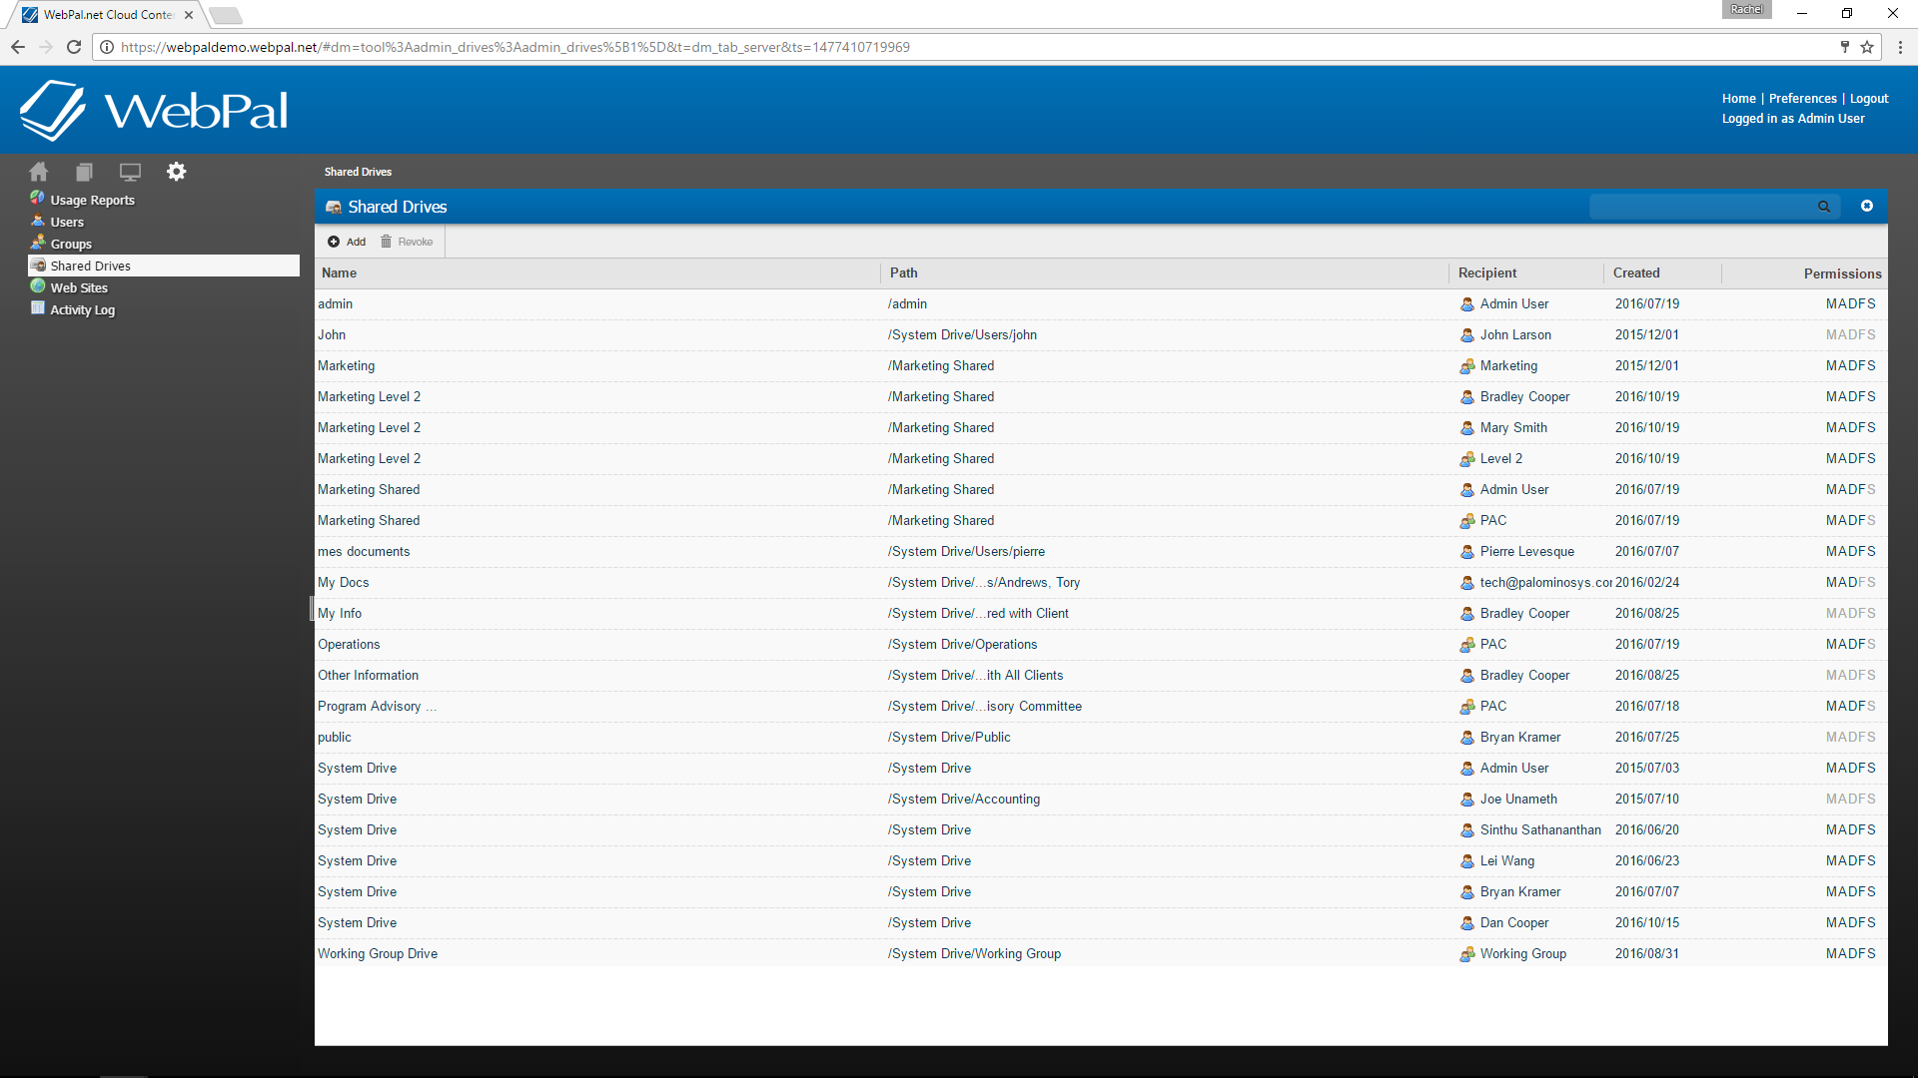Click path /System Drive/Accounting
The width and height of the screenshot is (1918, 1078).
(964, 800)
